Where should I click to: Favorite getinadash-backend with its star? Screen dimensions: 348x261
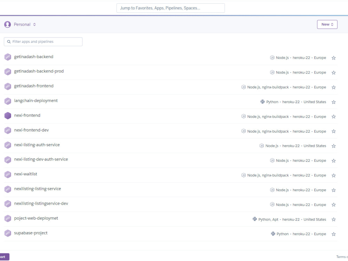coord(334,58)
